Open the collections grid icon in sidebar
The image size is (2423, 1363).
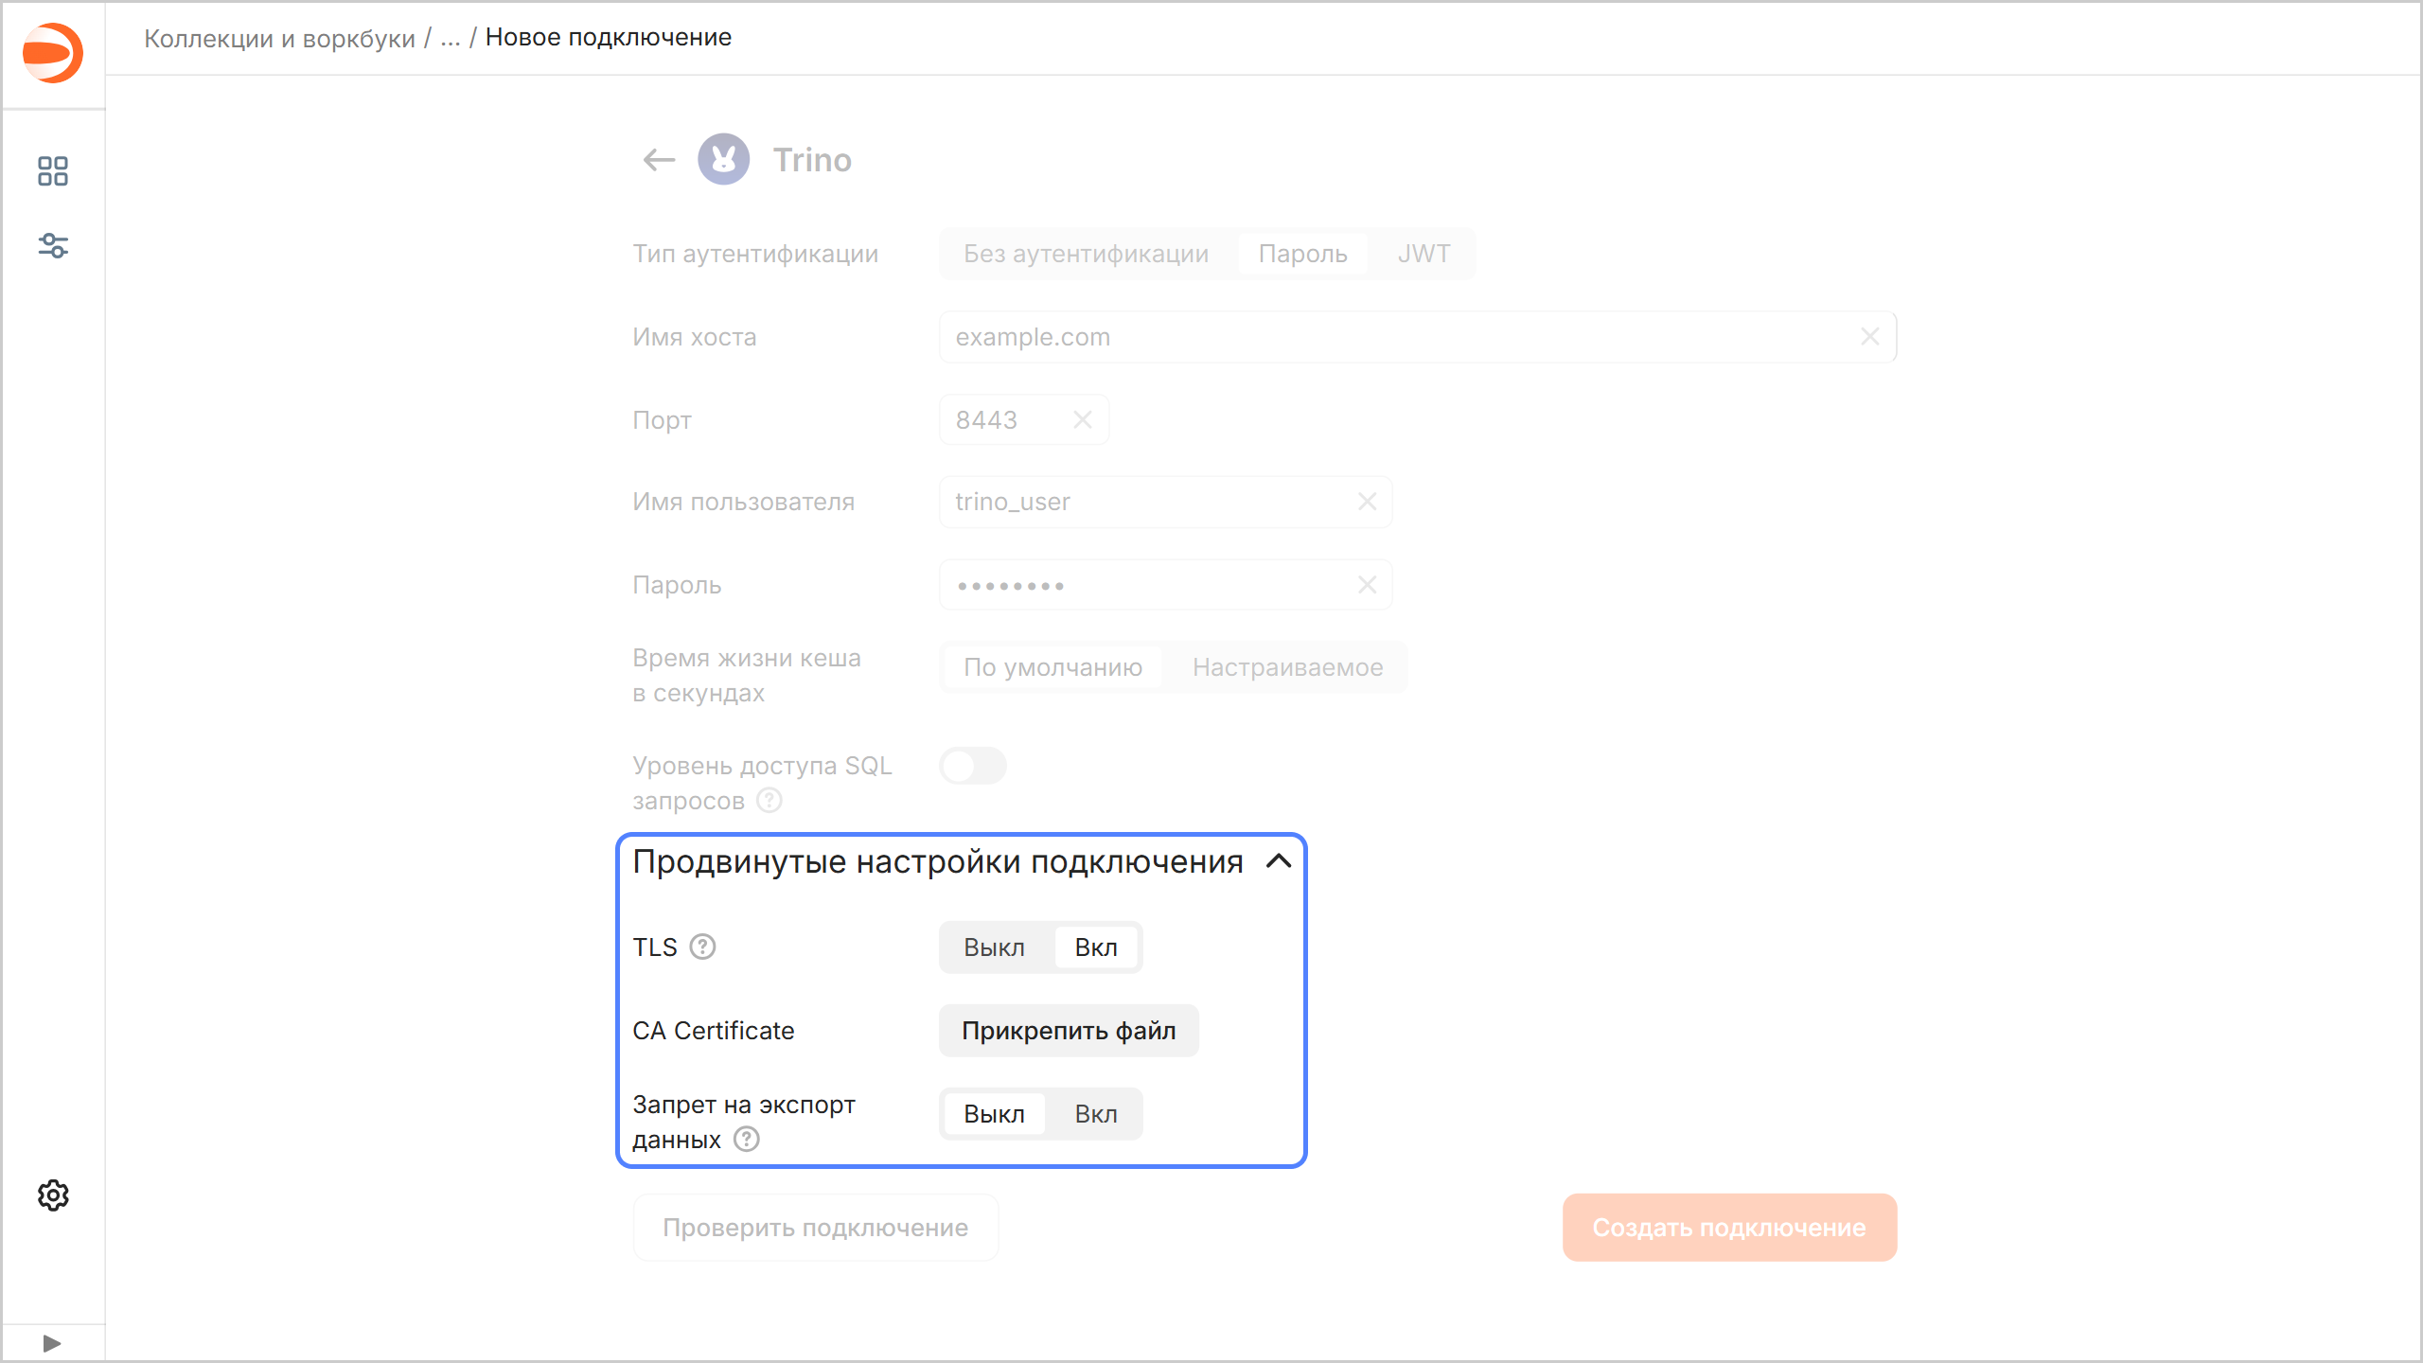(53, 171)
